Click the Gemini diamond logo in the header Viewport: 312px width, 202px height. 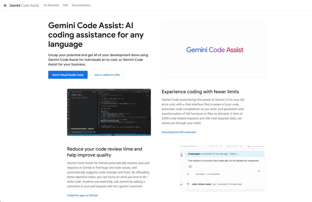(x=5, y=5)
